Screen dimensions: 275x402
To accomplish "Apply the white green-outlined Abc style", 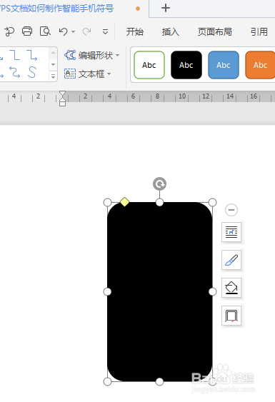I will 149,65.
